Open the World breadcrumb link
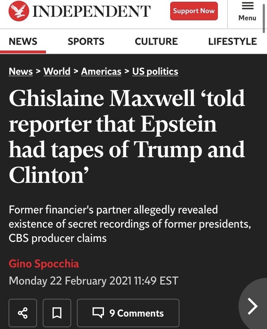Screen dimensions: 267x329 [x=57, y=71]
